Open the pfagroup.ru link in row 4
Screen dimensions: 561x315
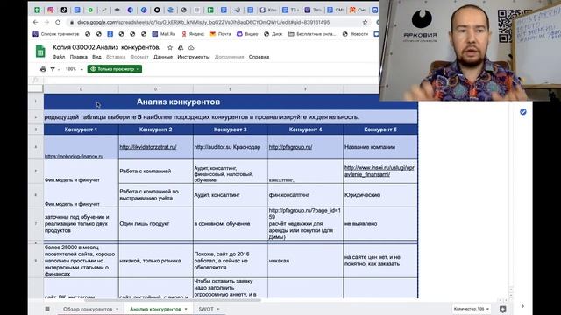290,147
